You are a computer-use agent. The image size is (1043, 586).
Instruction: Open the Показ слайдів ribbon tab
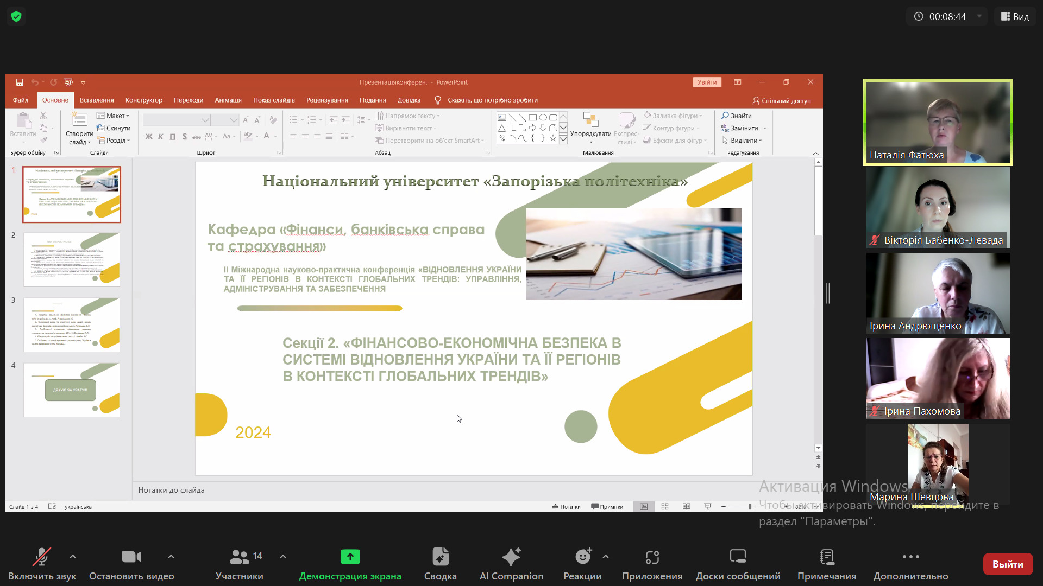(274, 100)
